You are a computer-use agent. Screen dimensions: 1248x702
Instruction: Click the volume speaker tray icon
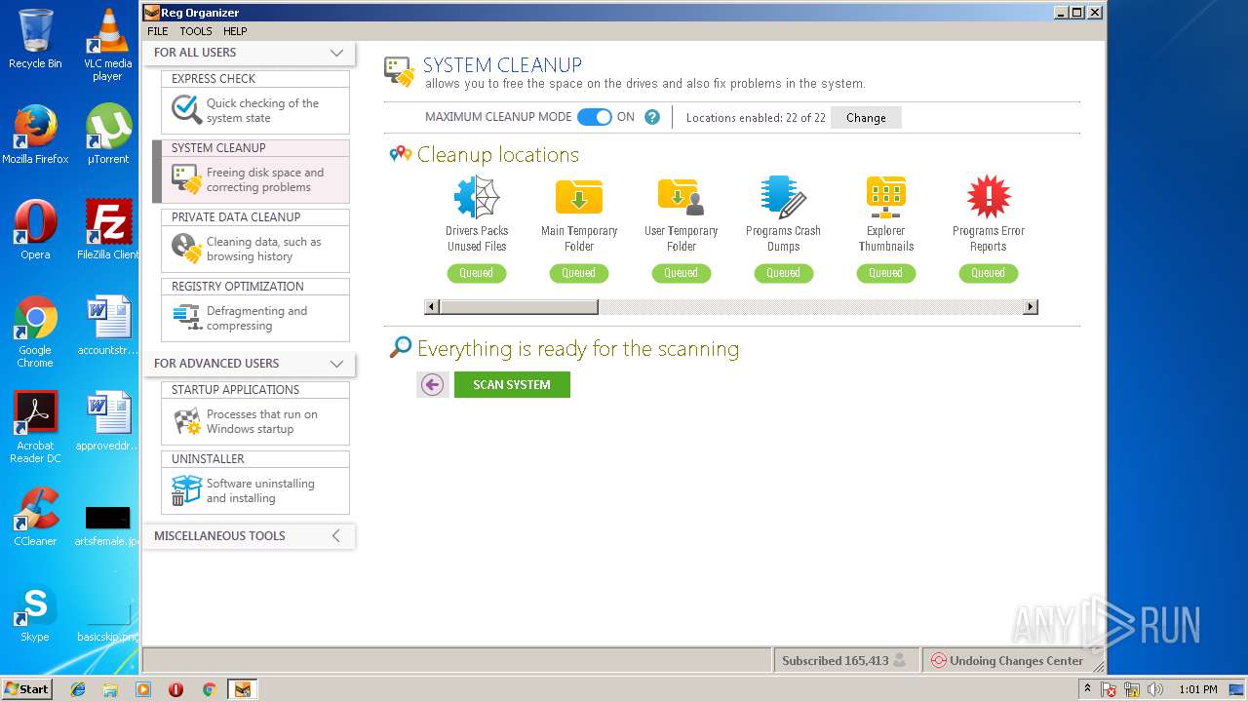pyautogui.click(x=1156, y=689)
